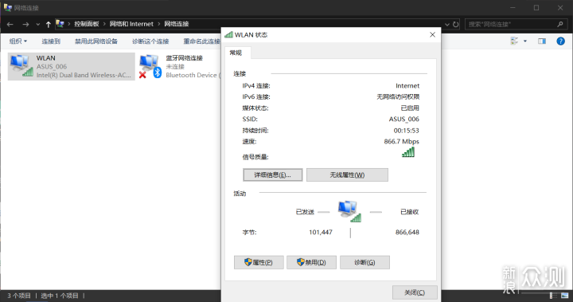Toggle the preview pane icon
The height and width of the screenshot is (302, 573).
pyautogui.click(x=542, y=41)
